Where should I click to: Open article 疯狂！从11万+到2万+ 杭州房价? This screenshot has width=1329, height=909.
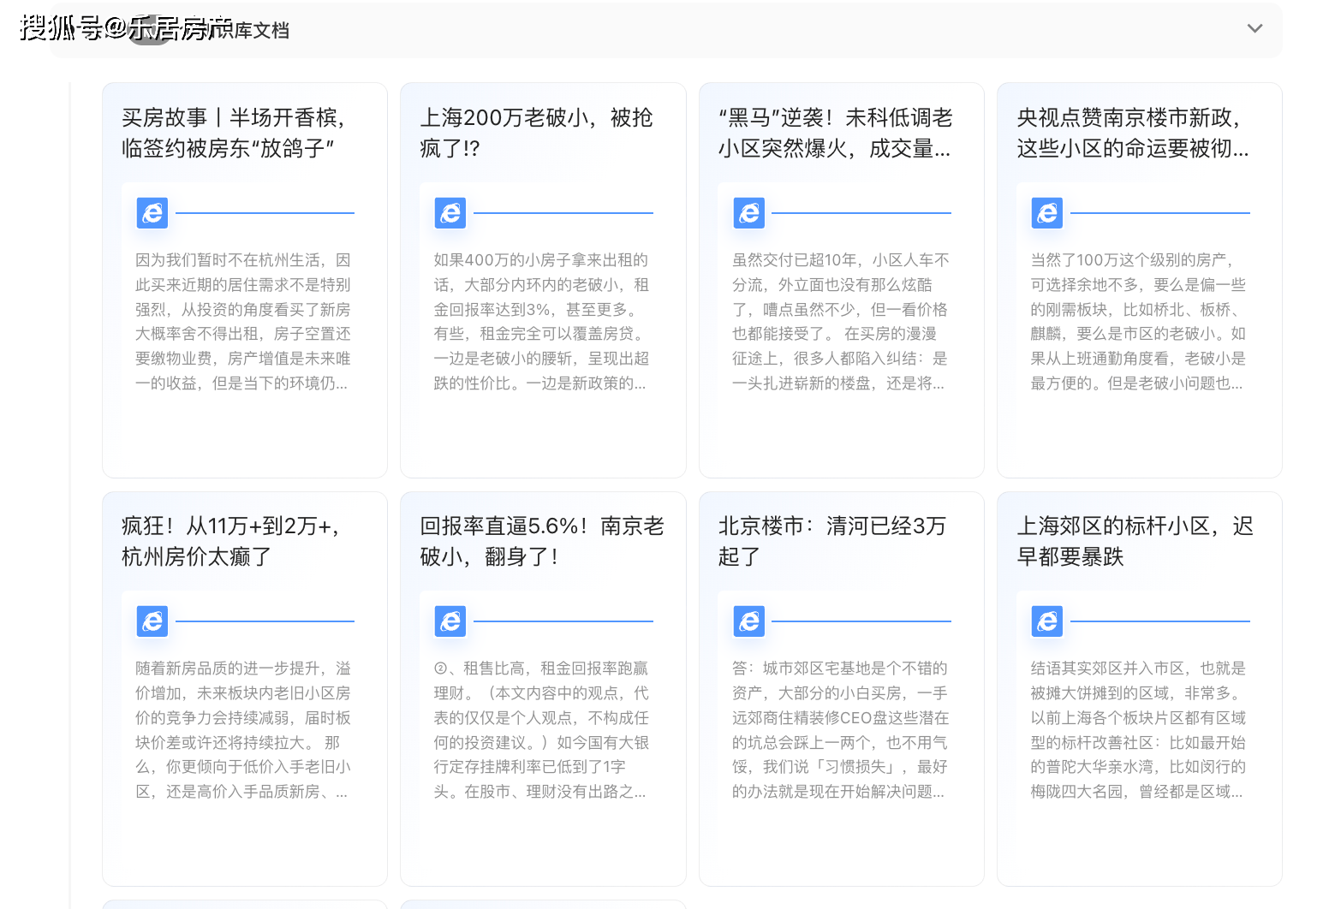(231, 541)
